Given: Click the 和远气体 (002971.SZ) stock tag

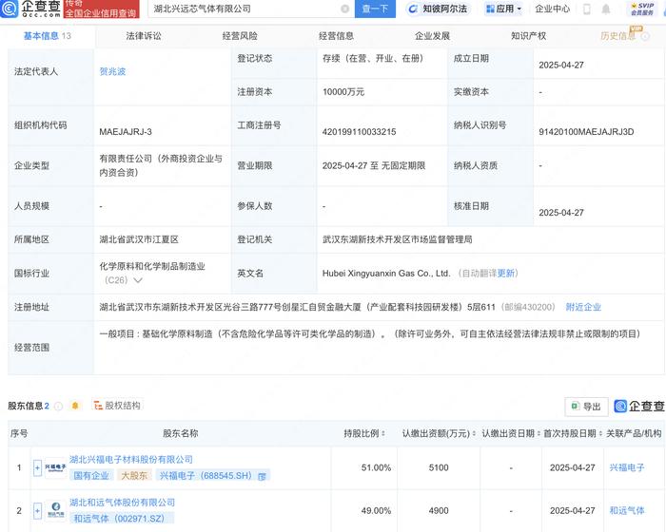Looking at the screenshot, I should [119, 519].
